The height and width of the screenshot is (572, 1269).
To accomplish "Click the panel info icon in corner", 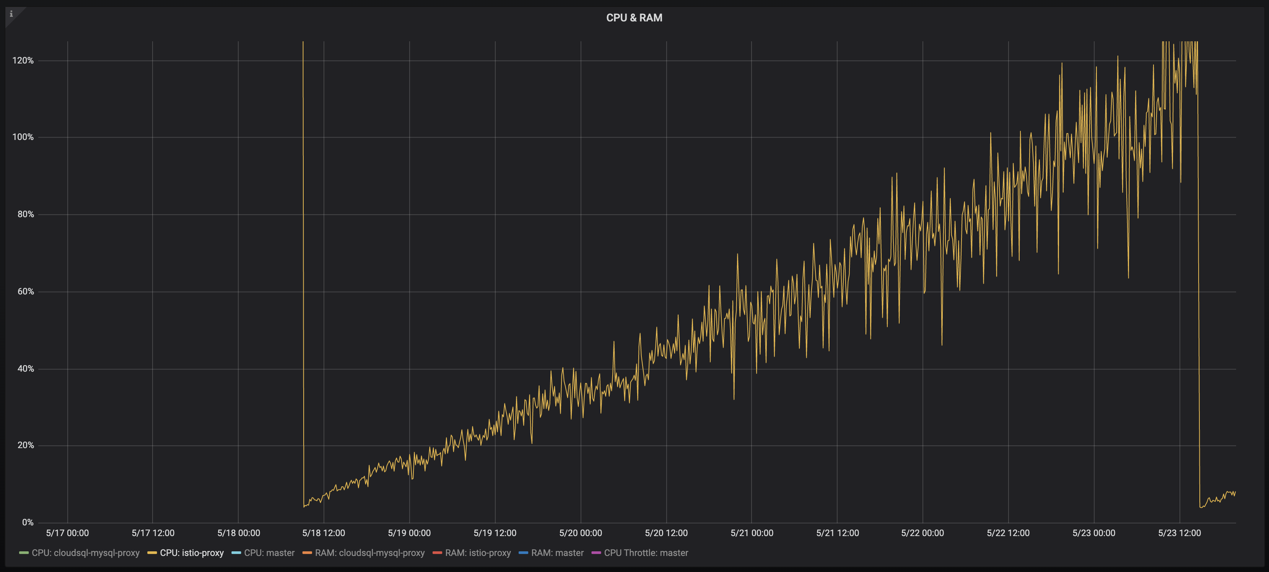I will (11, 14).
